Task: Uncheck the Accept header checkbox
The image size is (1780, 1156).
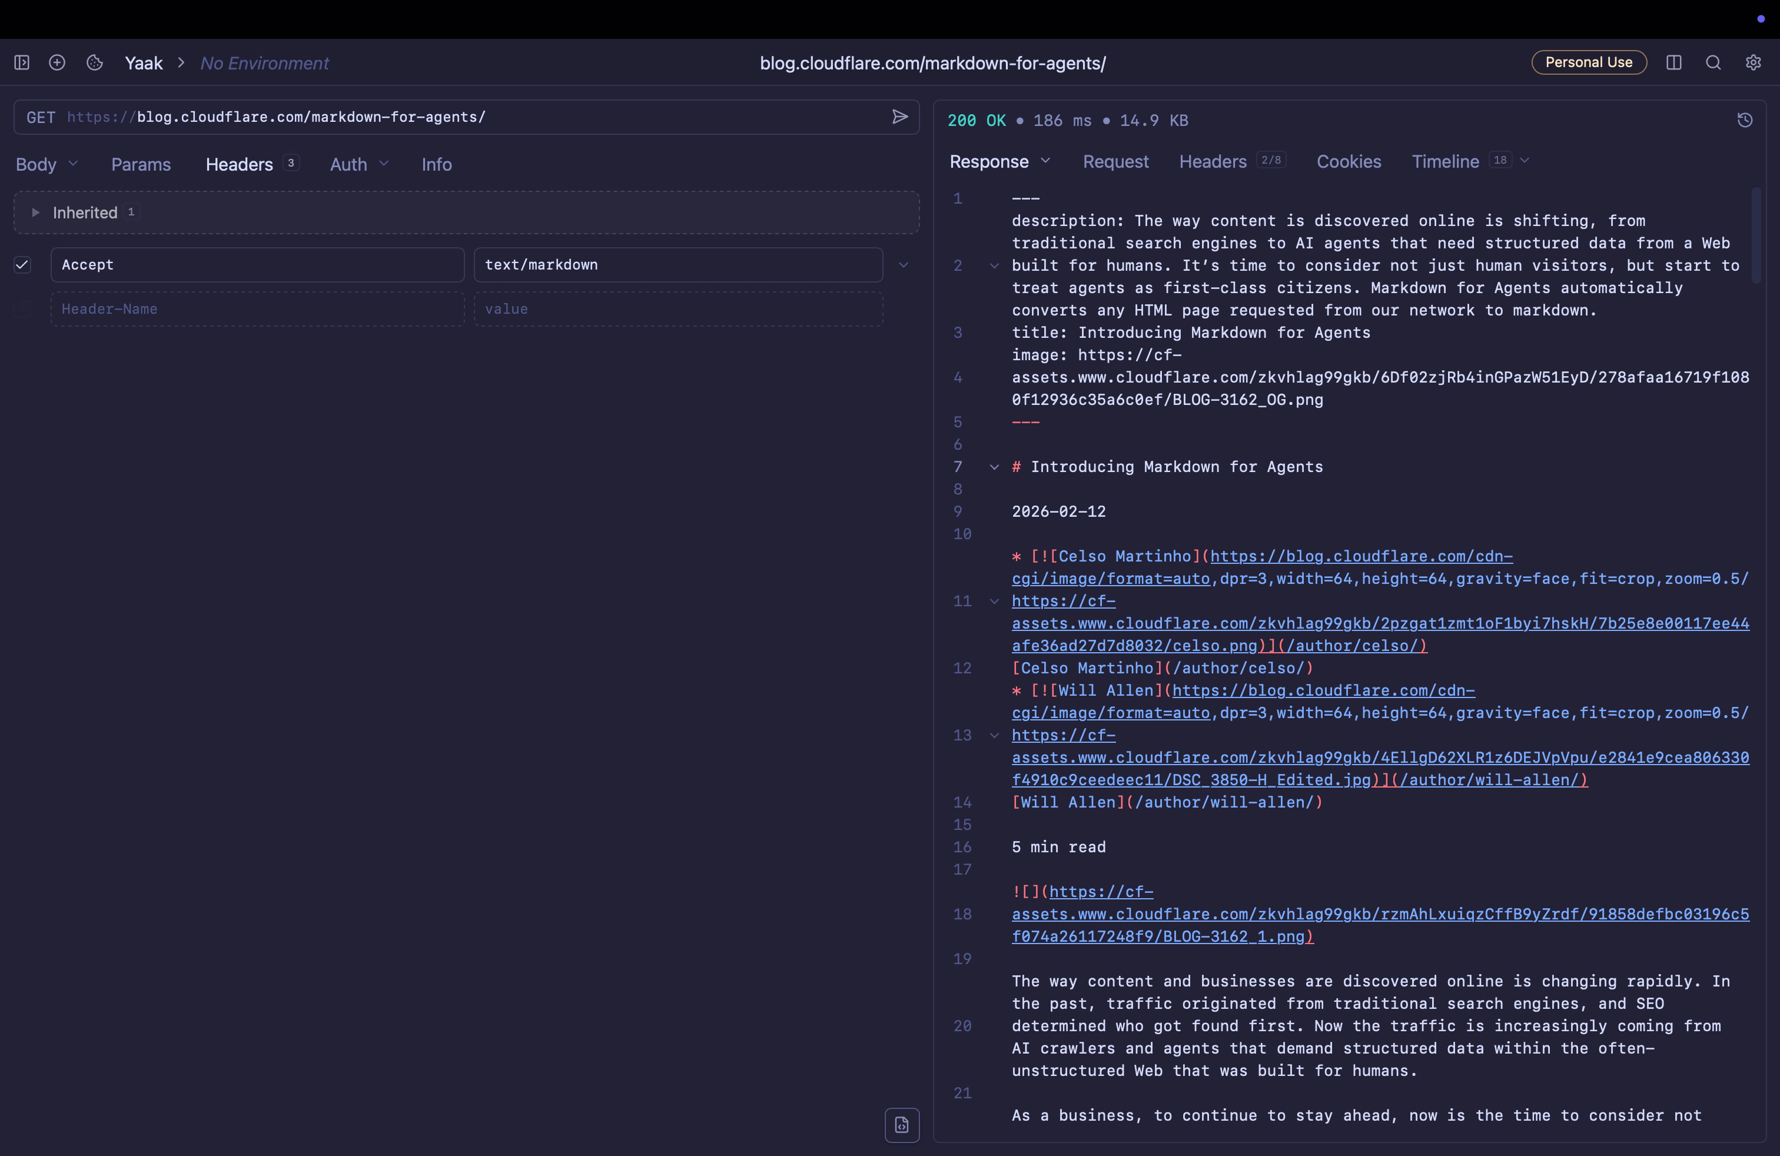Action: pos(22,265)
